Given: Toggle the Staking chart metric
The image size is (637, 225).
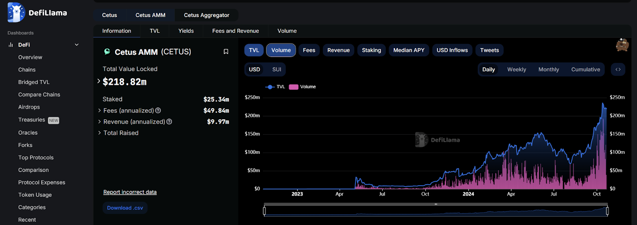Looking at the screenshot, I should [371, 50].
